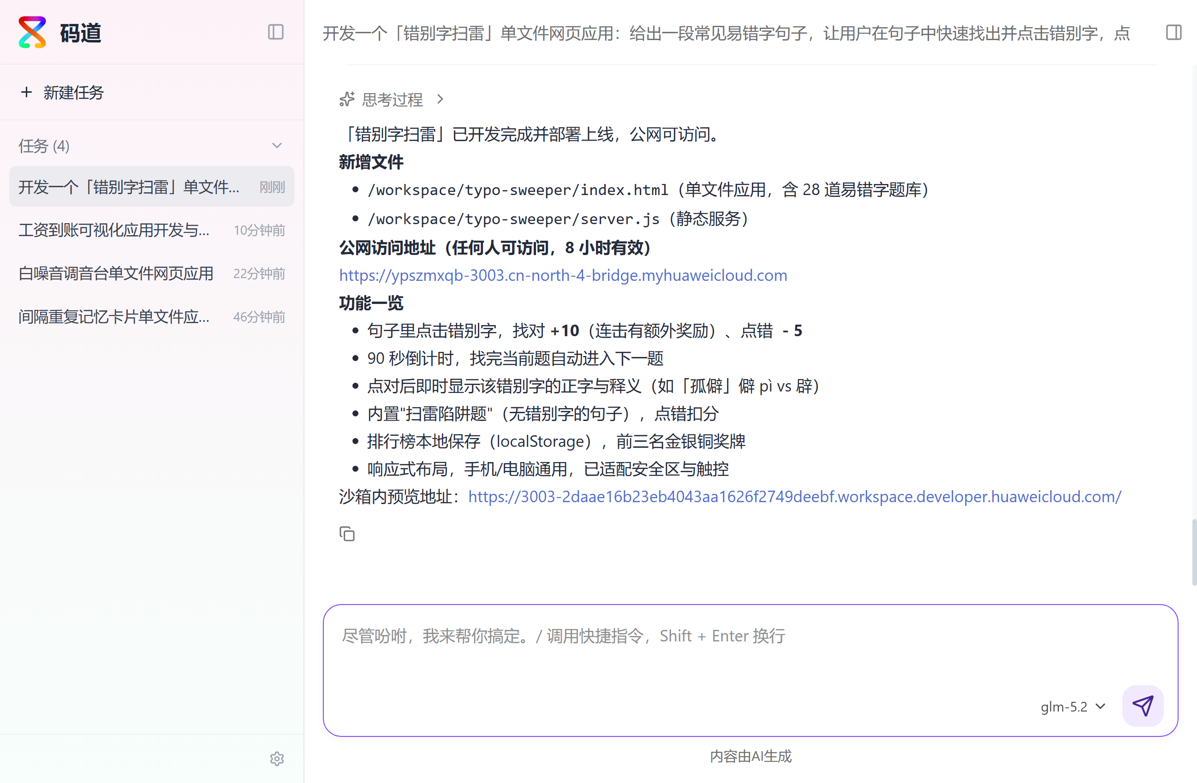Send message with paper plane button
Image resolution: width=1197 pixels, height=783 pixels.
coord(1143,706)
